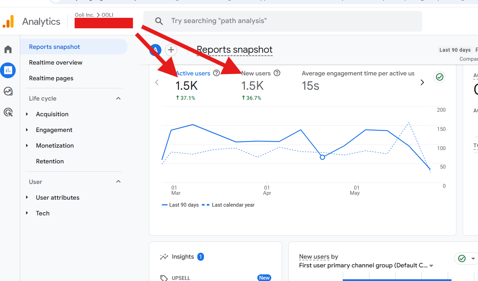Click the 37.1% change value
478x281 pixels.
[x=185, y=98]
